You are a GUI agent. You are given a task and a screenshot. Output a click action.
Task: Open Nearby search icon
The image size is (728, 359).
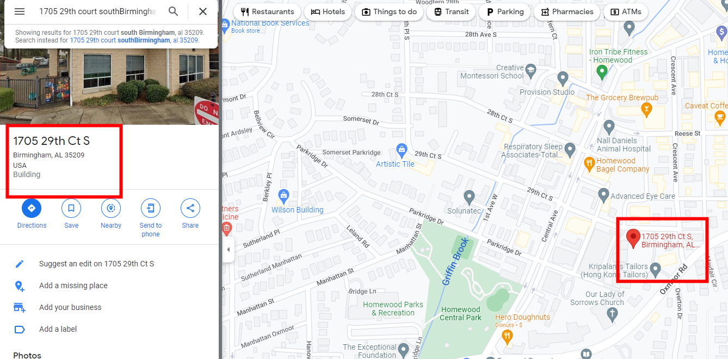click(111, 208)
